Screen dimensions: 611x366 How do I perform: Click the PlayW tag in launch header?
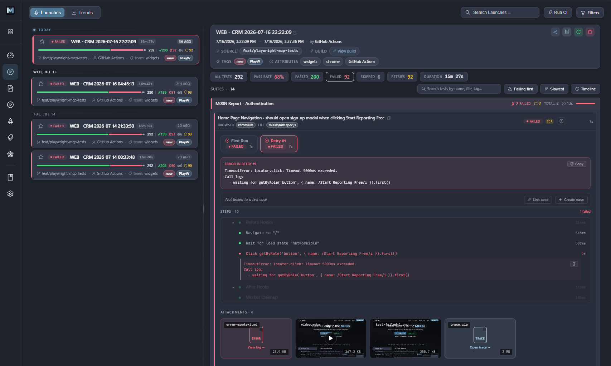pyautogui.click(x=255, y=61)
